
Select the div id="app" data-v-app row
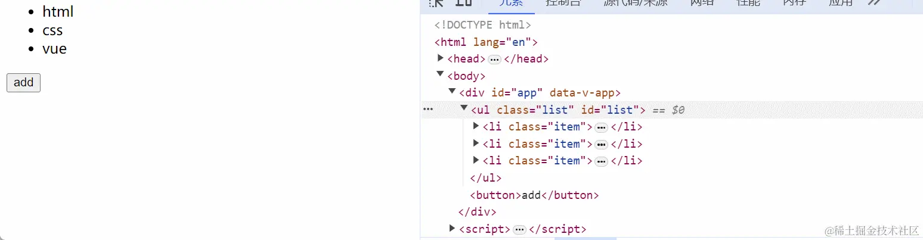[540, 93]
